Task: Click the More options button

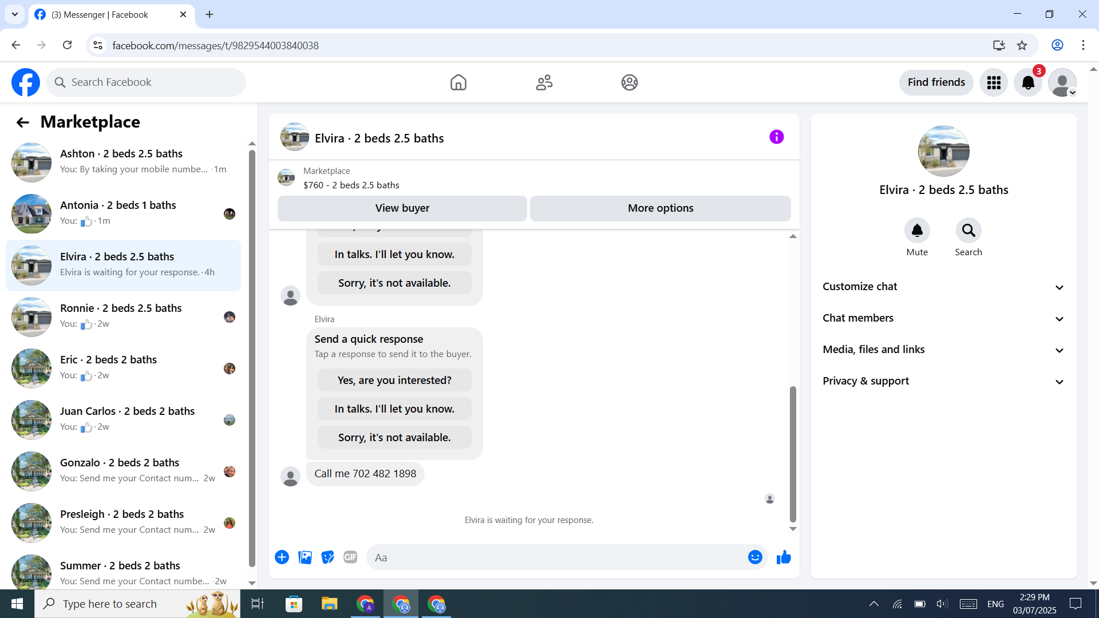Action: pos(660,208)
